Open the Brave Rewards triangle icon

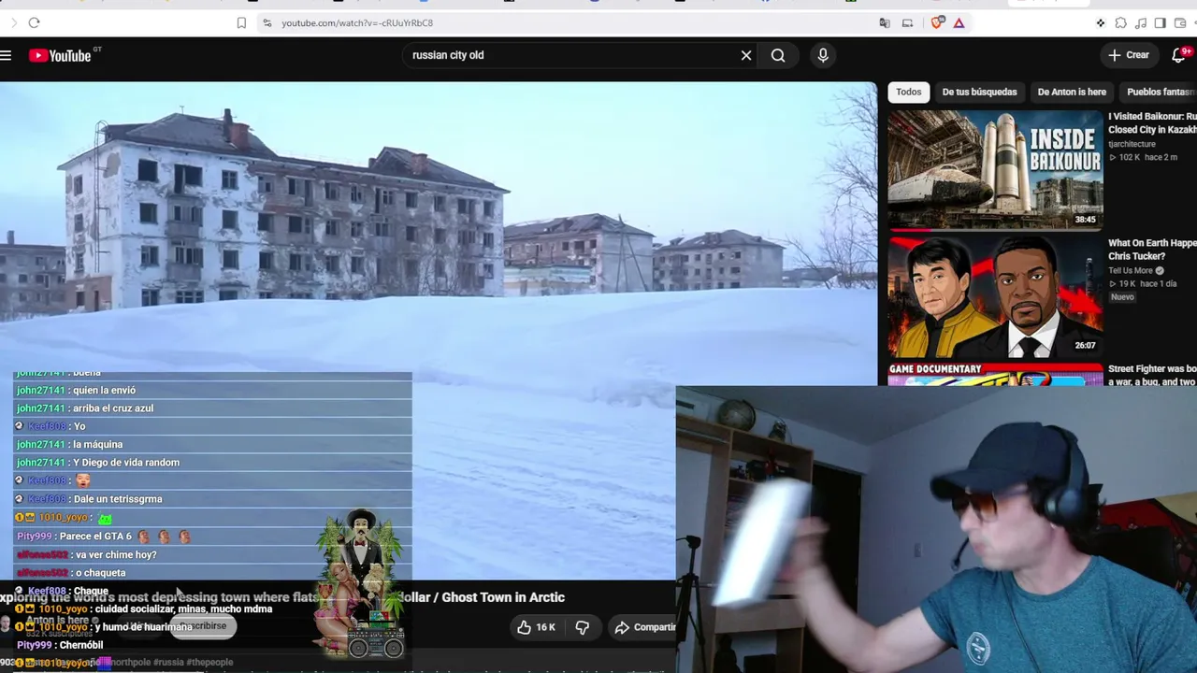tap(959, 22)
